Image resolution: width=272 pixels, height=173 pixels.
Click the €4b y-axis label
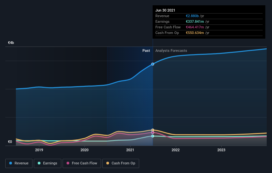(11, 43)
